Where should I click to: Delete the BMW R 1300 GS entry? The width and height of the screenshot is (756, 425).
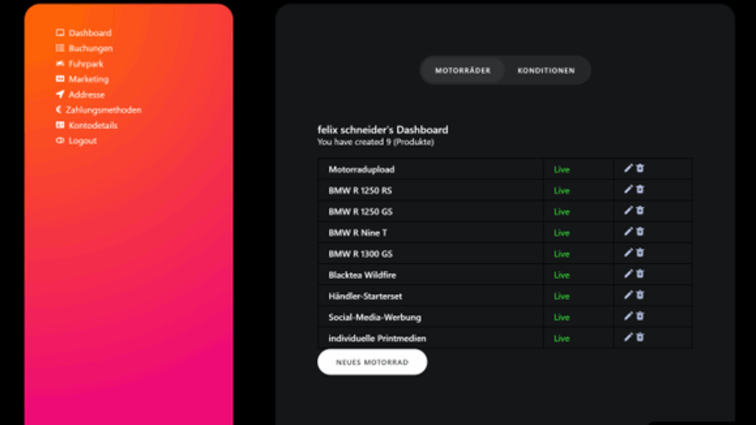click(x=640, y=253)
